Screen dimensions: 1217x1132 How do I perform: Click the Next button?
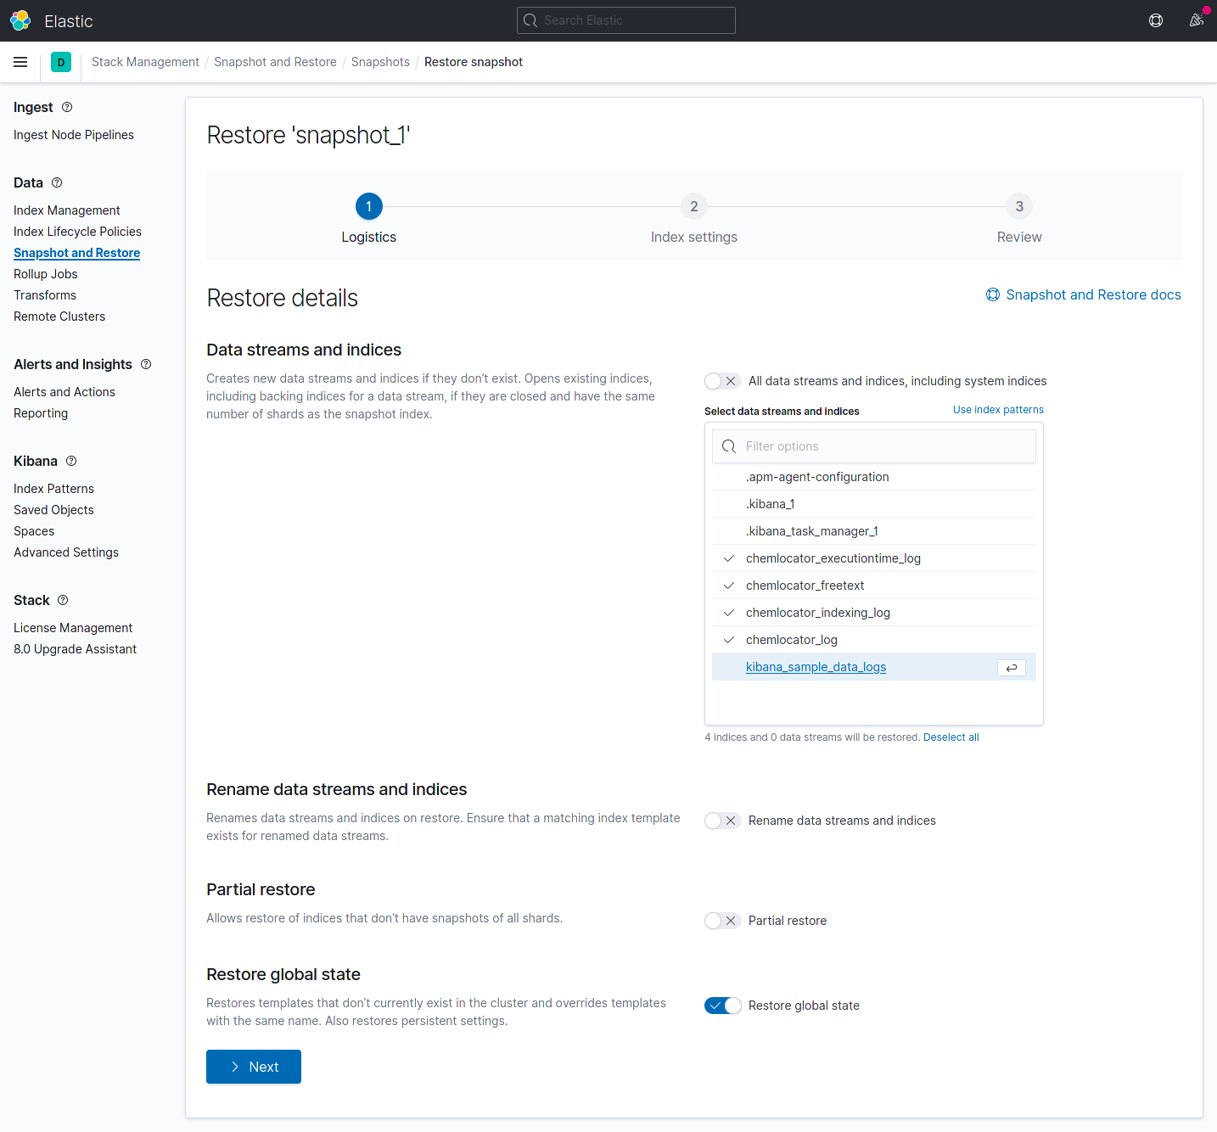point(253,1067)
